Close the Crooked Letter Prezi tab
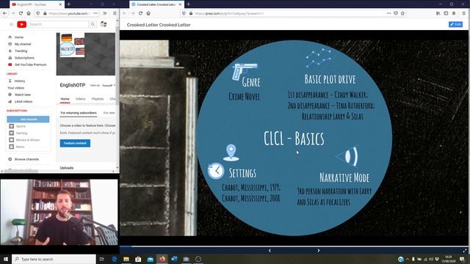The width and height of the screenshot is (470, 264). [180, 4]
